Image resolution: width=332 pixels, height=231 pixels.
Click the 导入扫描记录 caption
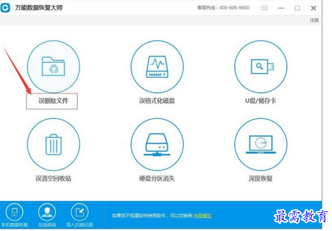click(x=79, y=225)
